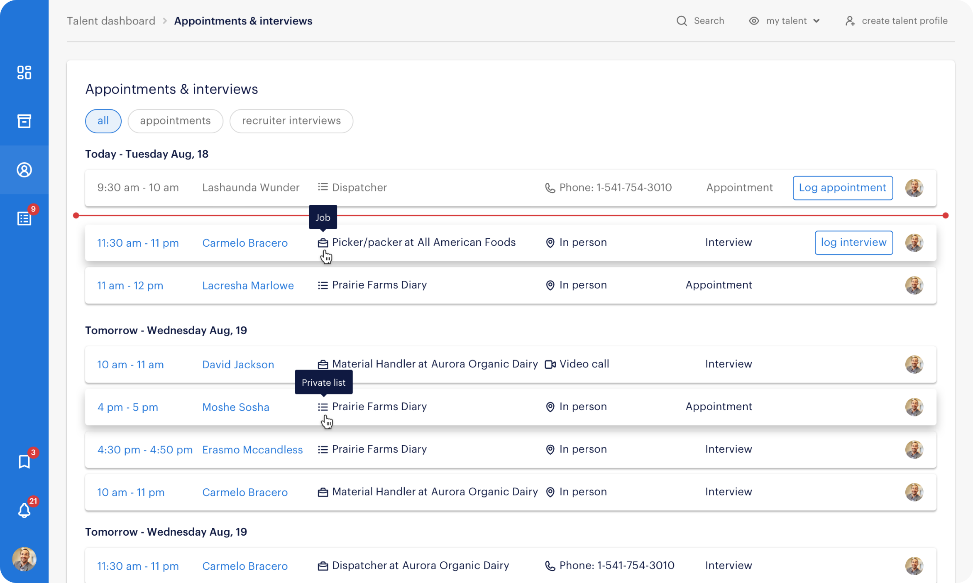Select the 'appointments' filter pill
973x583 pixels.
[x=175, y=121]
